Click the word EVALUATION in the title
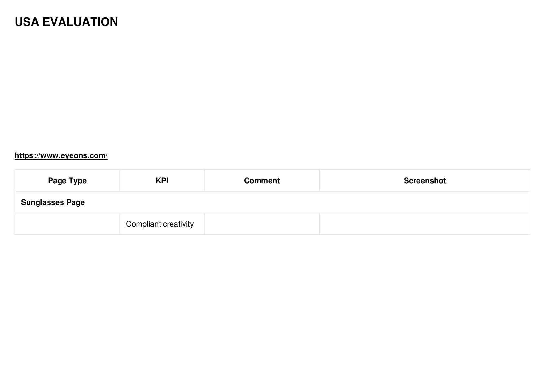 tap(80, 22)
